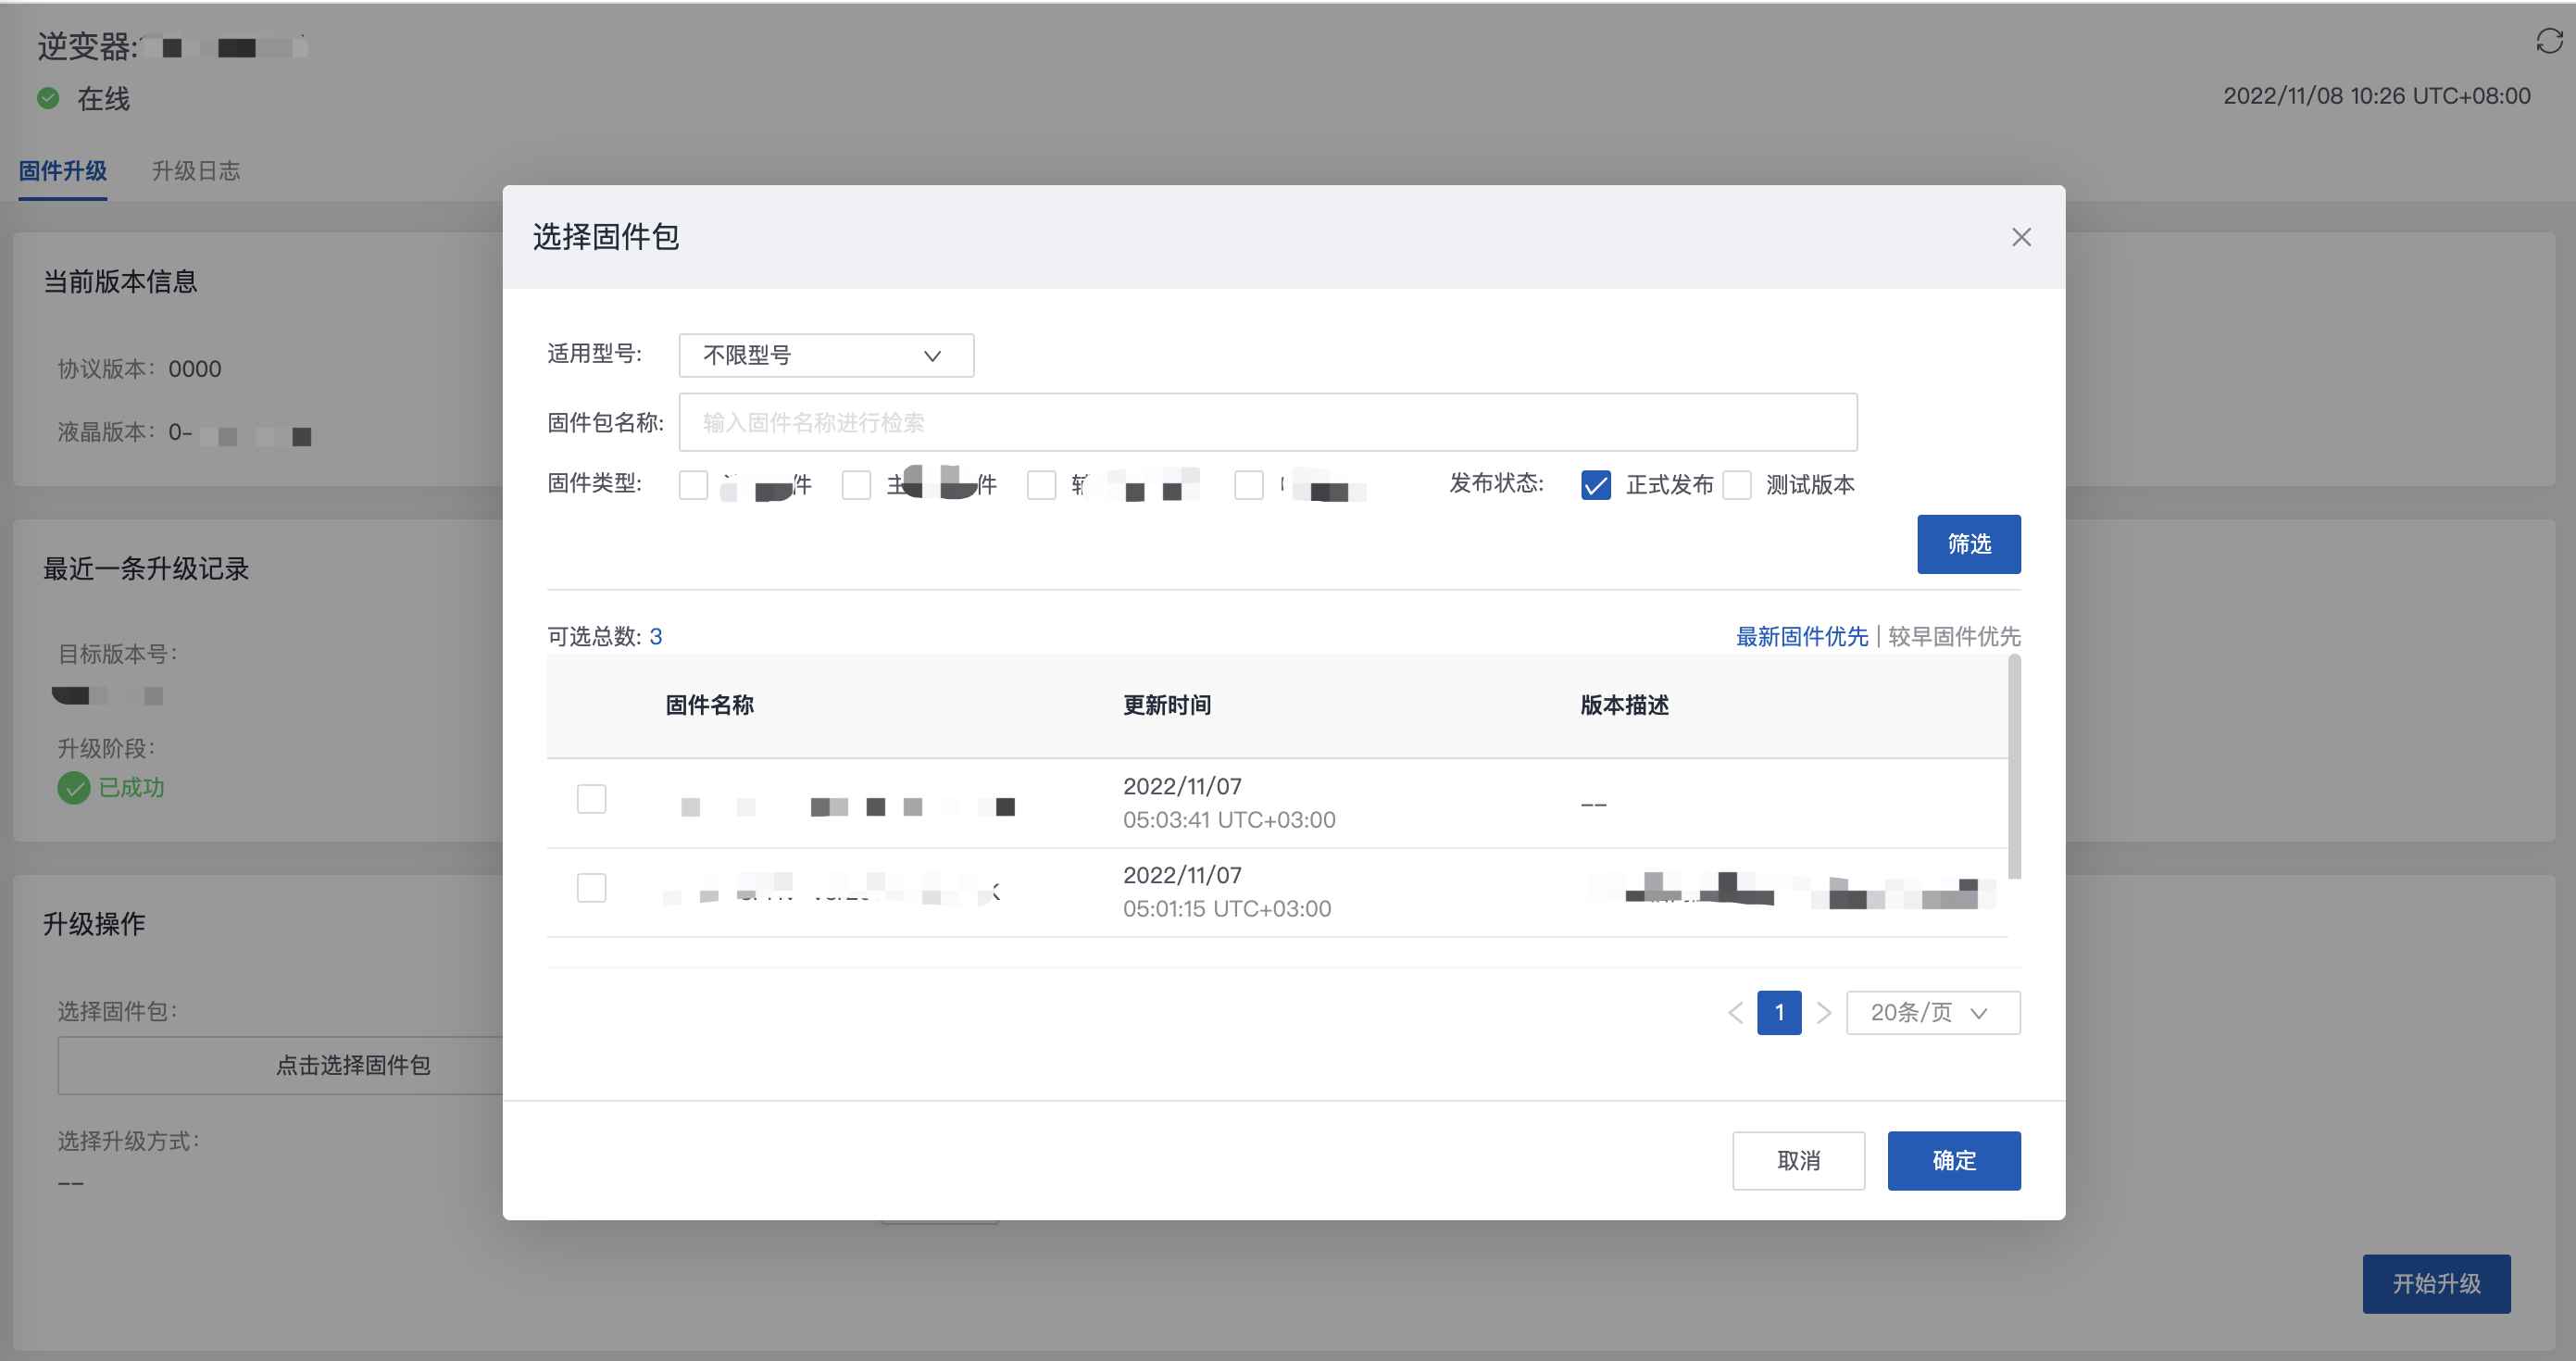Click the green 已成功 status check icon
The image size is (2576, 1361).
(x=73, y=788)
